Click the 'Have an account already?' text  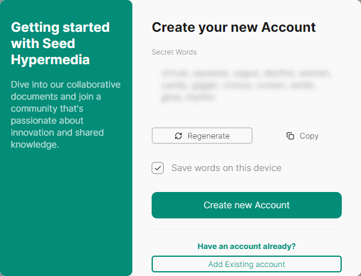[246, 246]
